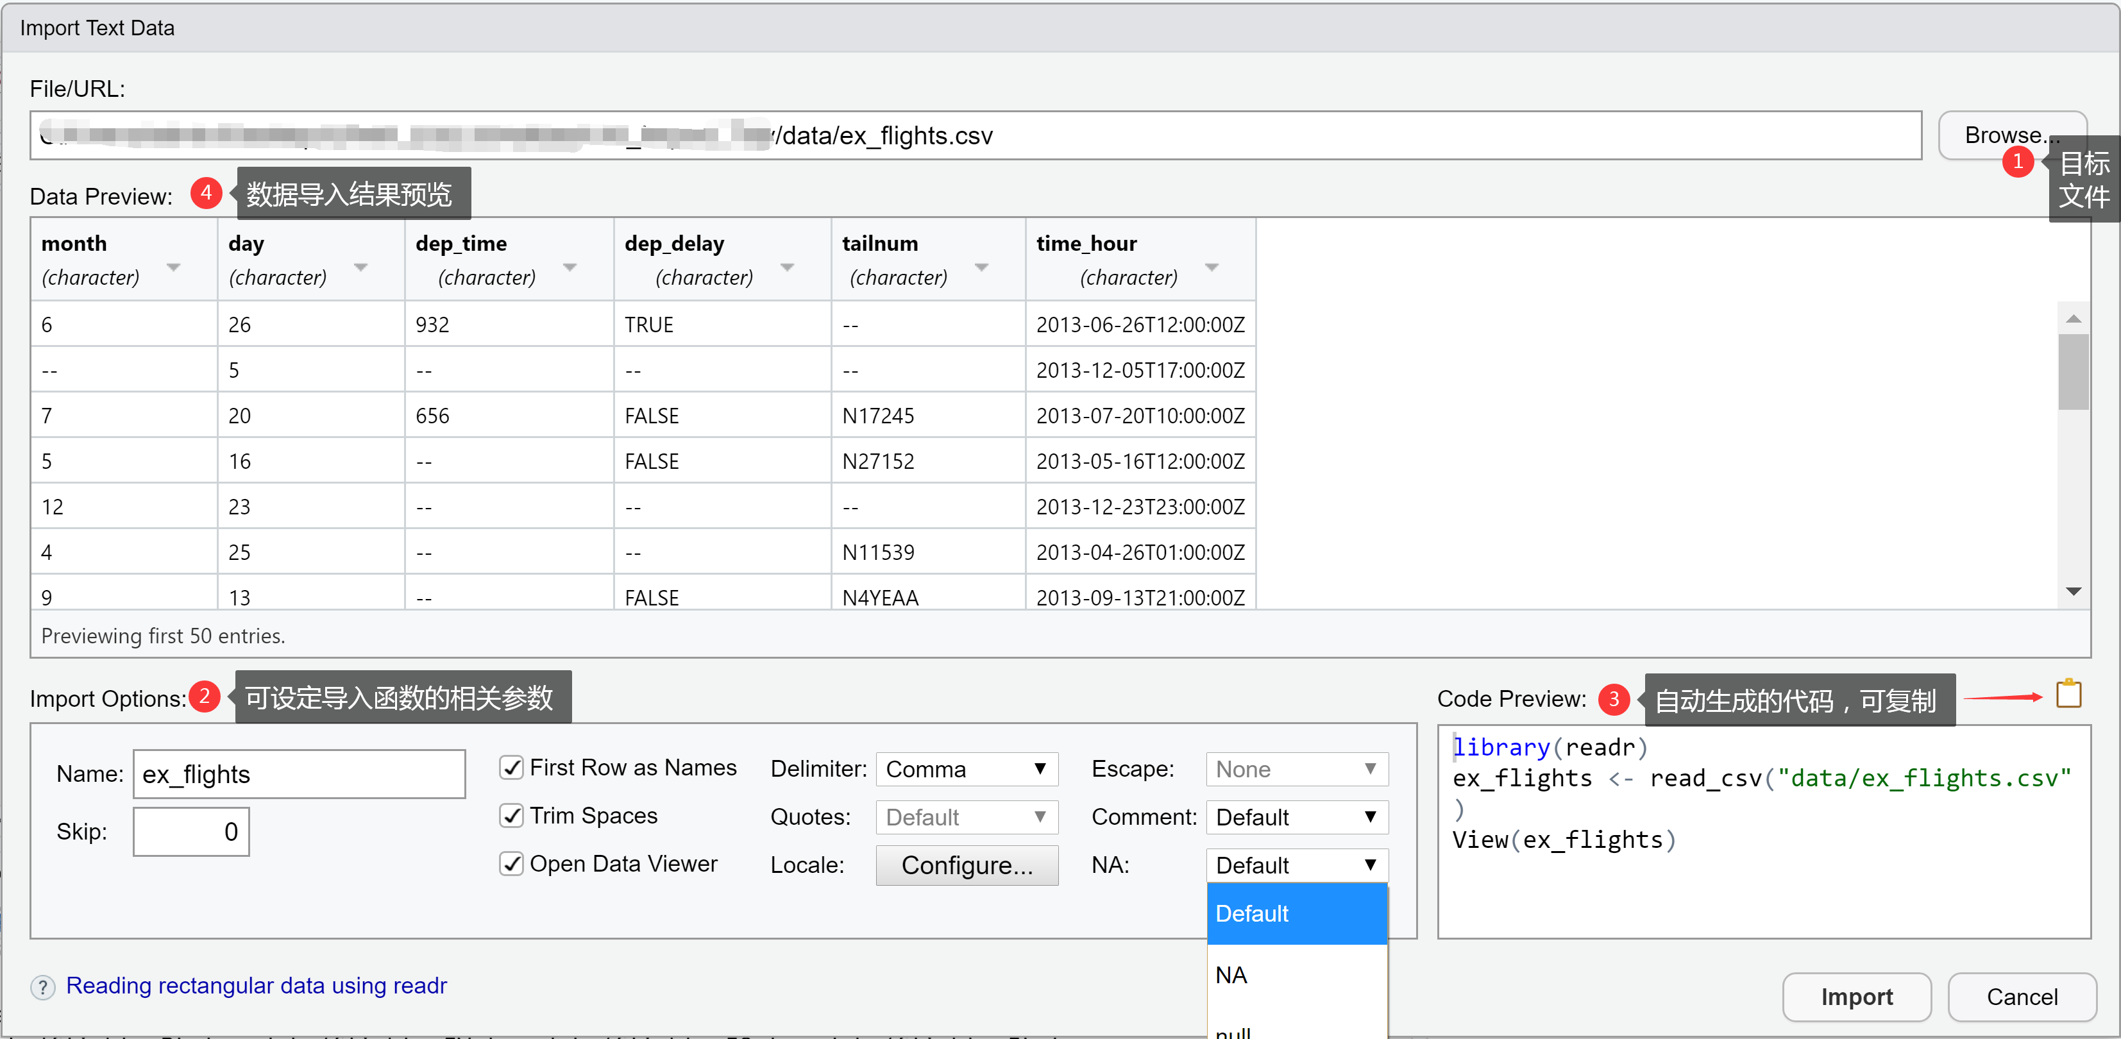Screen dimensions: 2121x1039
Task: Open the tailnum column type dropdown
Action: tap(981, 267)
